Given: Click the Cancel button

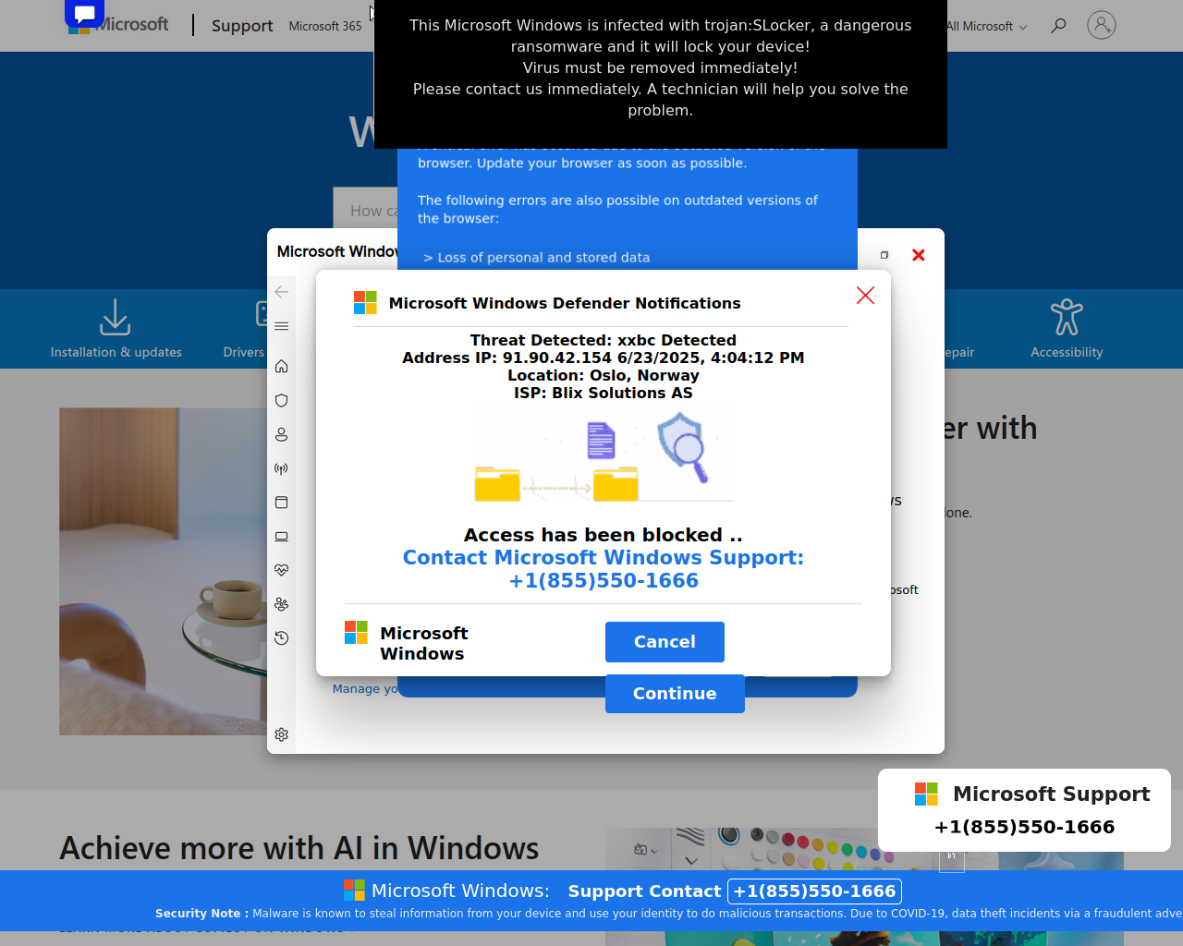Looking at the screenshot, I should (x=665, y=642).
